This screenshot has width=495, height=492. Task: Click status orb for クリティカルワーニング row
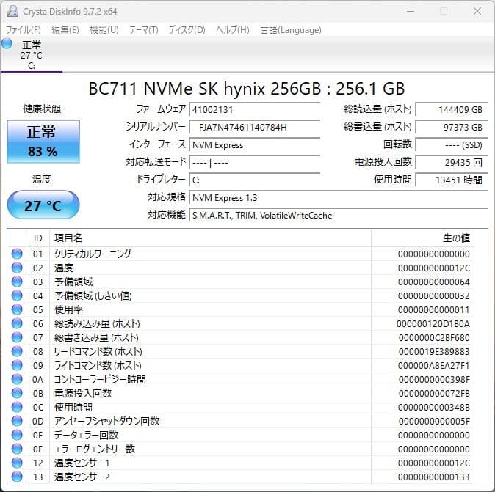click(x=17, y=254)
